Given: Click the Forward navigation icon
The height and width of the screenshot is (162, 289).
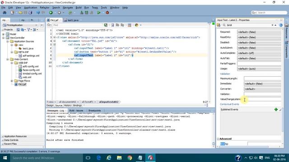Looking at the screenshot, I should pyautogui.click(x=59, y=13).
